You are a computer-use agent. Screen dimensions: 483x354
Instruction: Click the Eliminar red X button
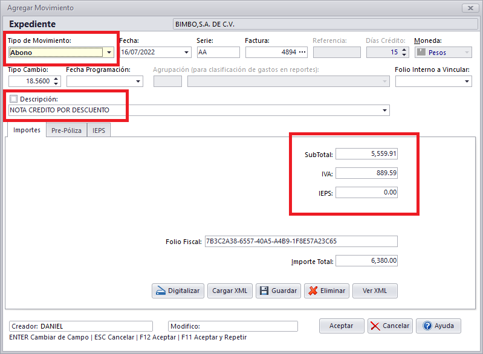point(326,291)
